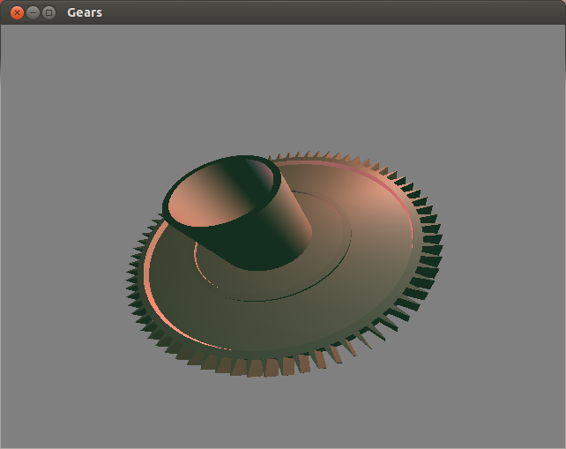Click the gray background in the bottom-left corner

click(44, 415)
